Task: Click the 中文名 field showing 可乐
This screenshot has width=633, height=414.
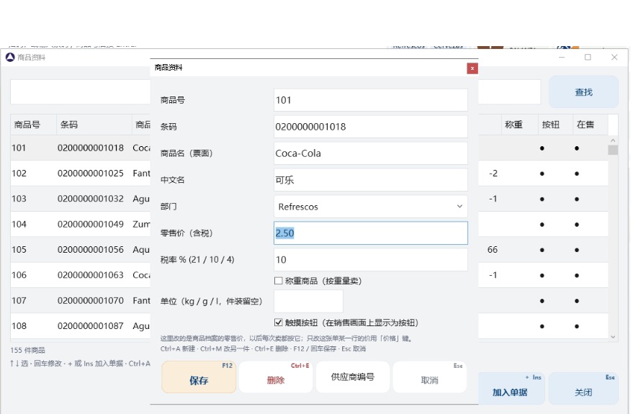Action: [x=371, y=180]
